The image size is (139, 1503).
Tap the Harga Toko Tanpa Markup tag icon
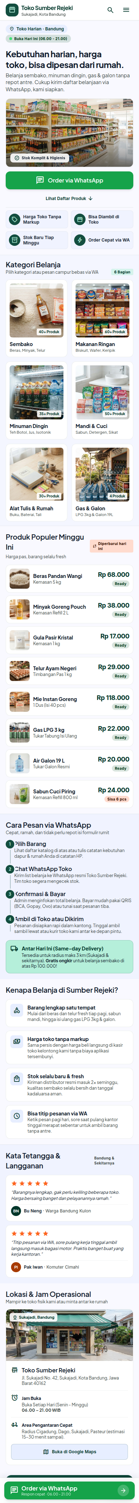pyautogui.click(x=15, y=219)
